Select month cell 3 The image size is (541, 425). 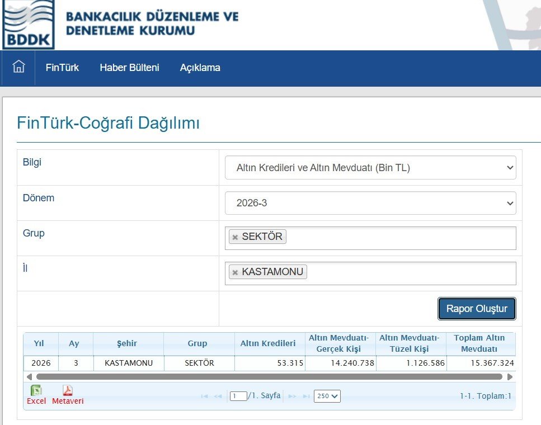[x=76, y=363]
